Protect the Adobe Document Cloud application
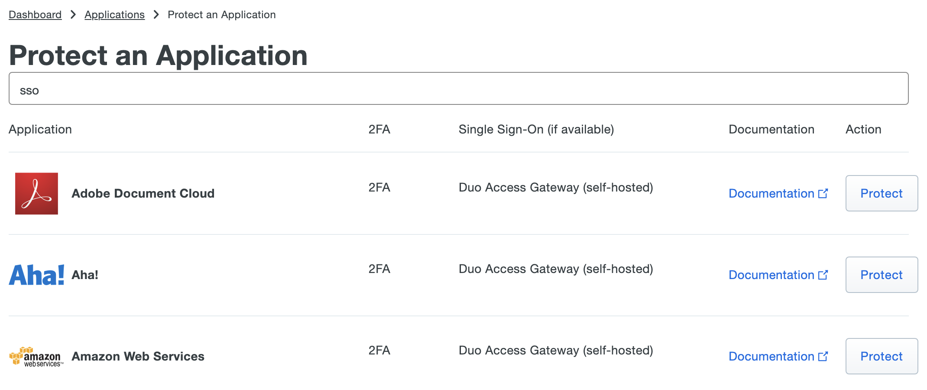This screenshot has width=927, height=390. (x=881, y=193)
